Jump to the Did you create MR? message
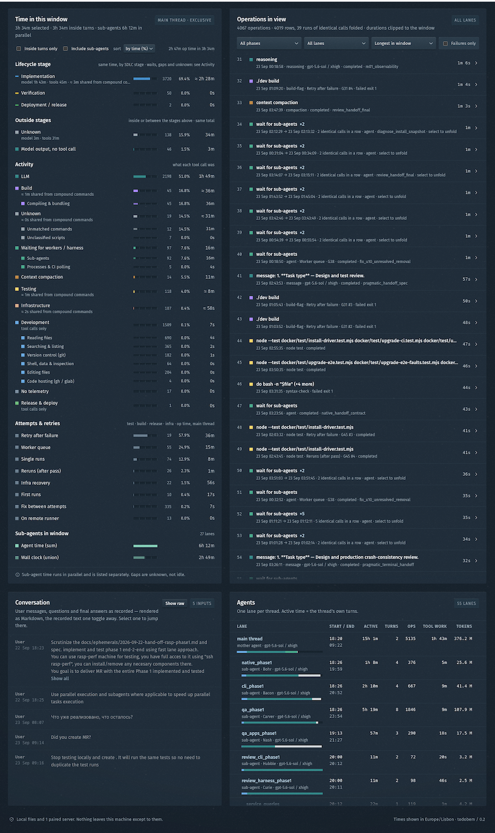Viewport: 495px width, 833px height. pos(115,740)
